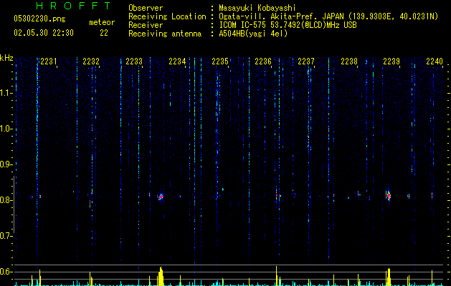This screenshot has width=451, height=286.
Task: Click the 0.7 kHz axis label
Action: tap(6, 236)
